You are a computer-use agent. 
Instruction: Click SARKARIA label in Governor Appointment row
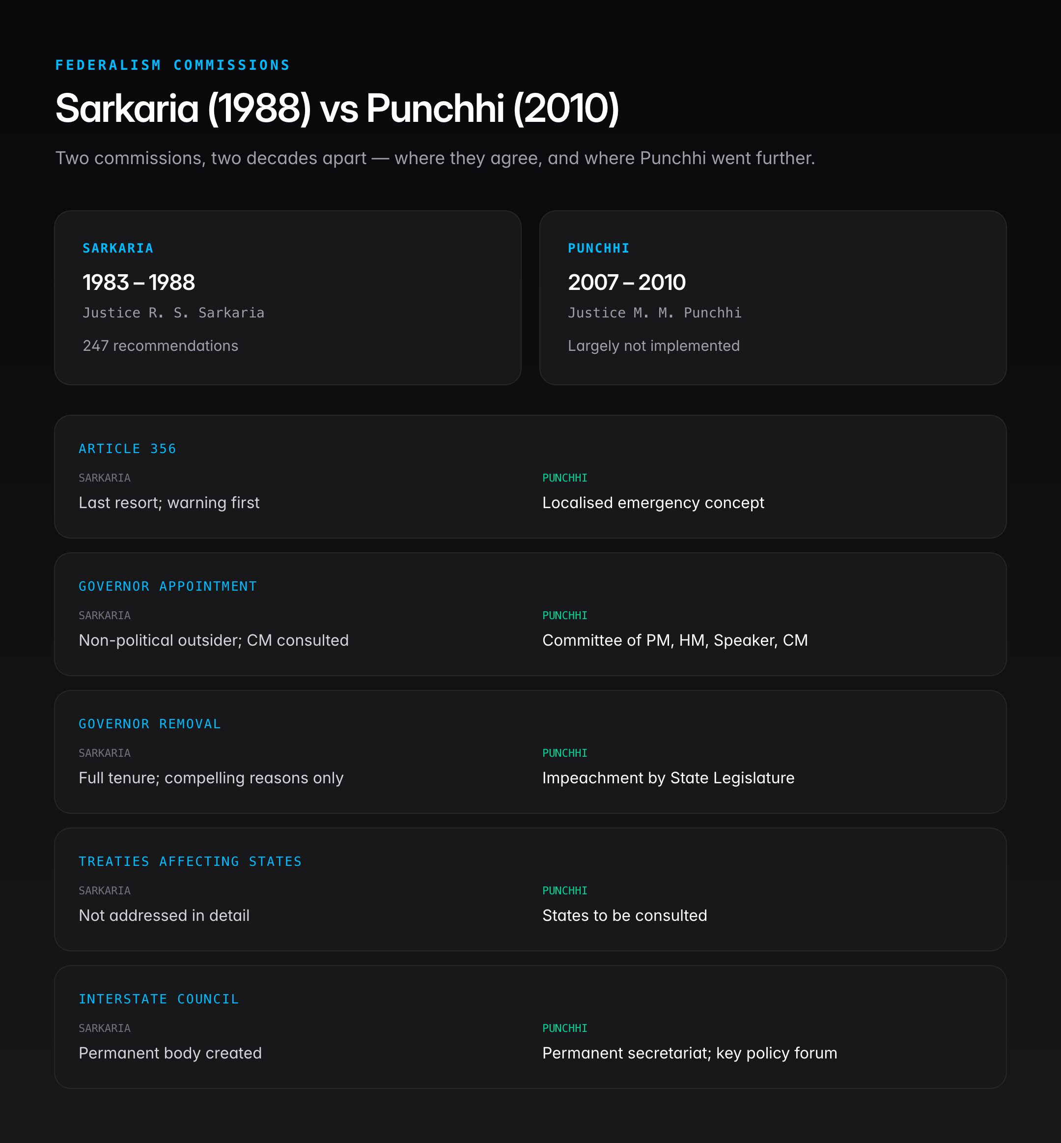click(105, 616)
